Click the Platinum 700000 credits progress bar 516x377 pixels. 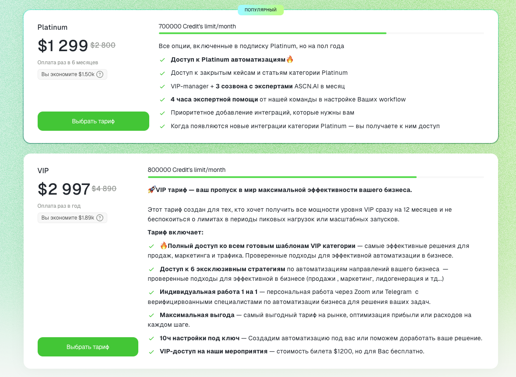point(321,33)
